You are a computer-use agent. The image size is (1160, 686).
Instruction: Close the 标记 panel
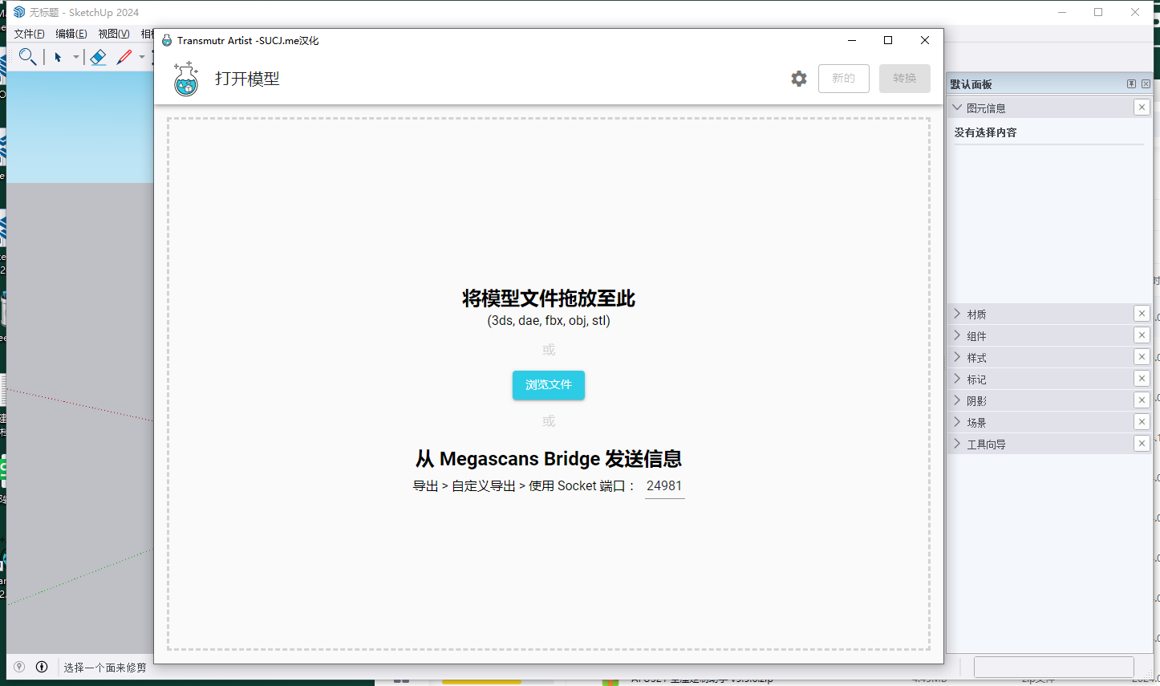click(x=1142, y=379)
